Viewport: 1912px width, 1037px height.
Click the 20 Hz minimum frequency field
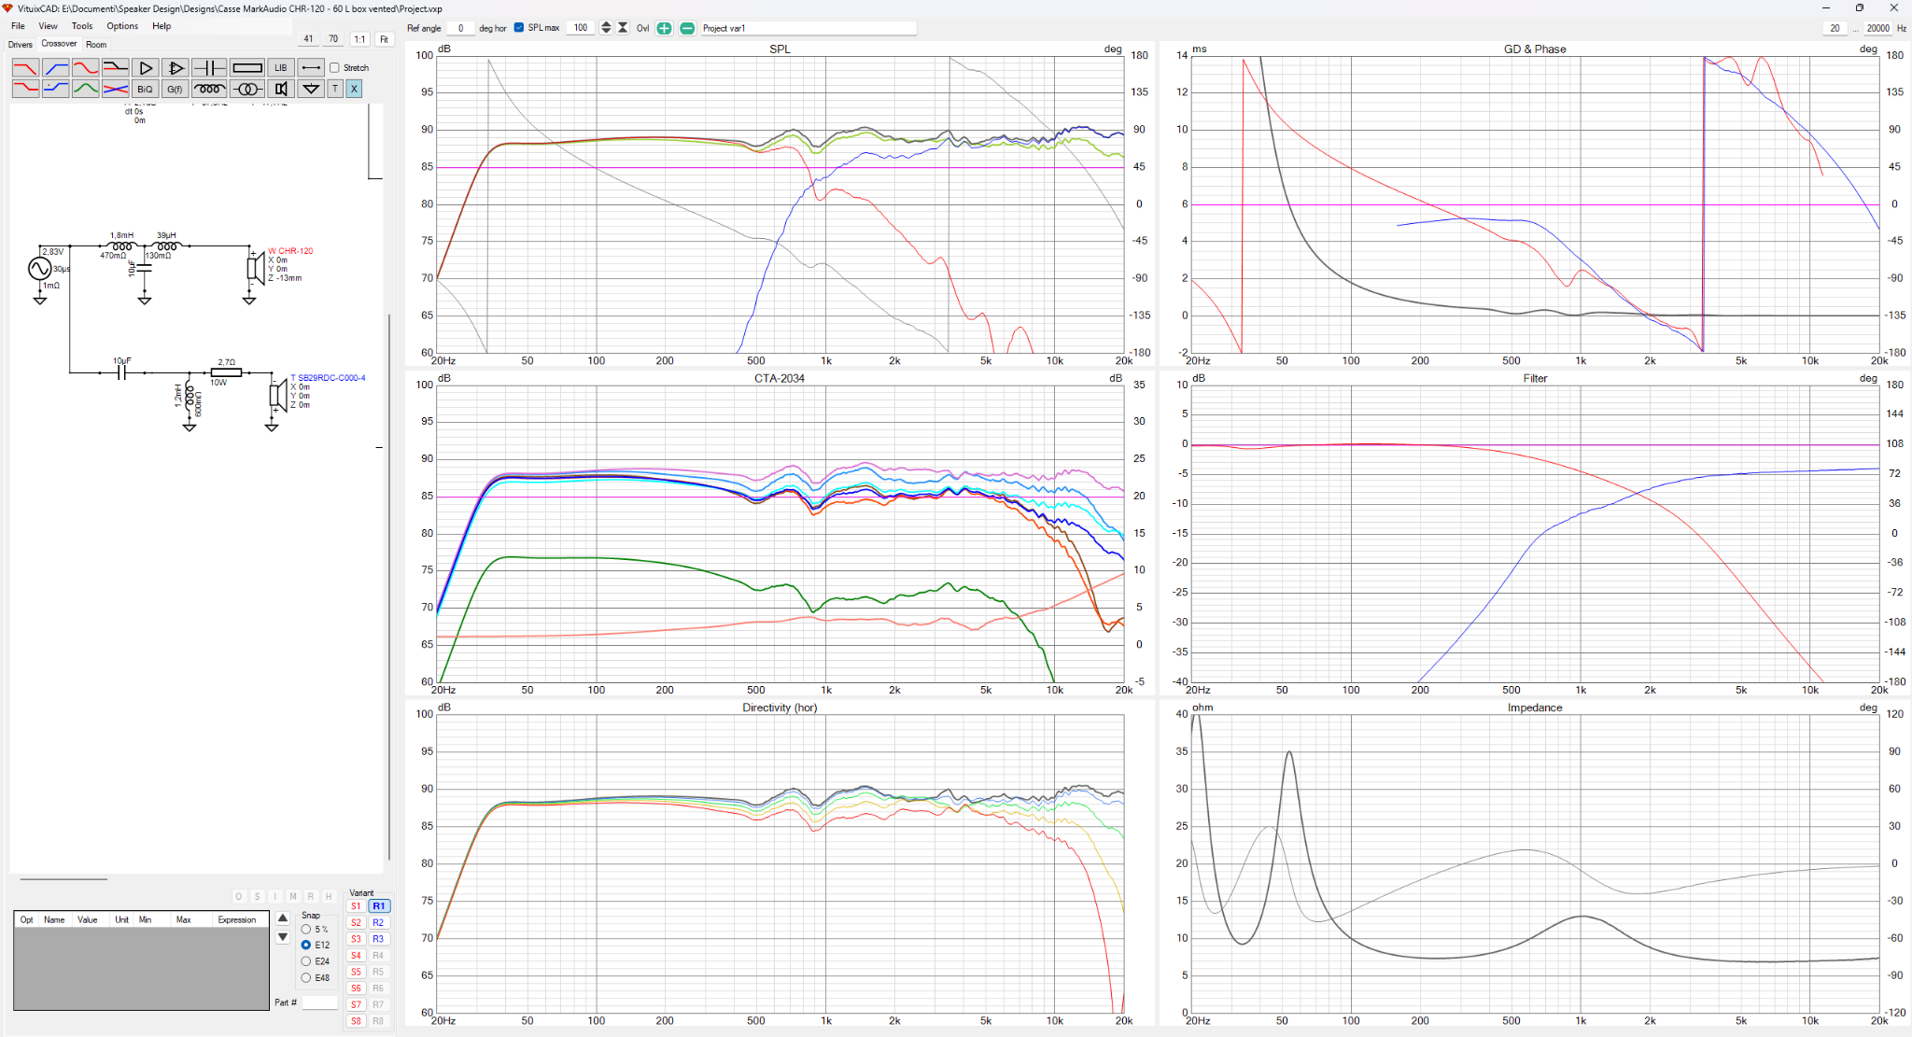pyautogui.click(x=1835, y=28)
